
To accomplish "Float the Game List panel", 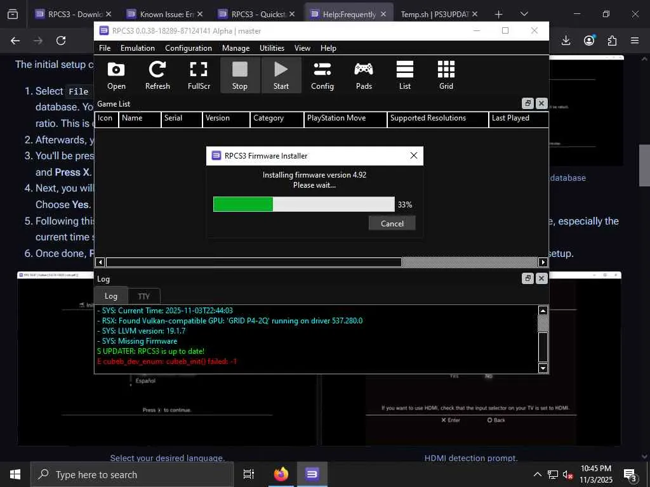I will pos(527,103).
